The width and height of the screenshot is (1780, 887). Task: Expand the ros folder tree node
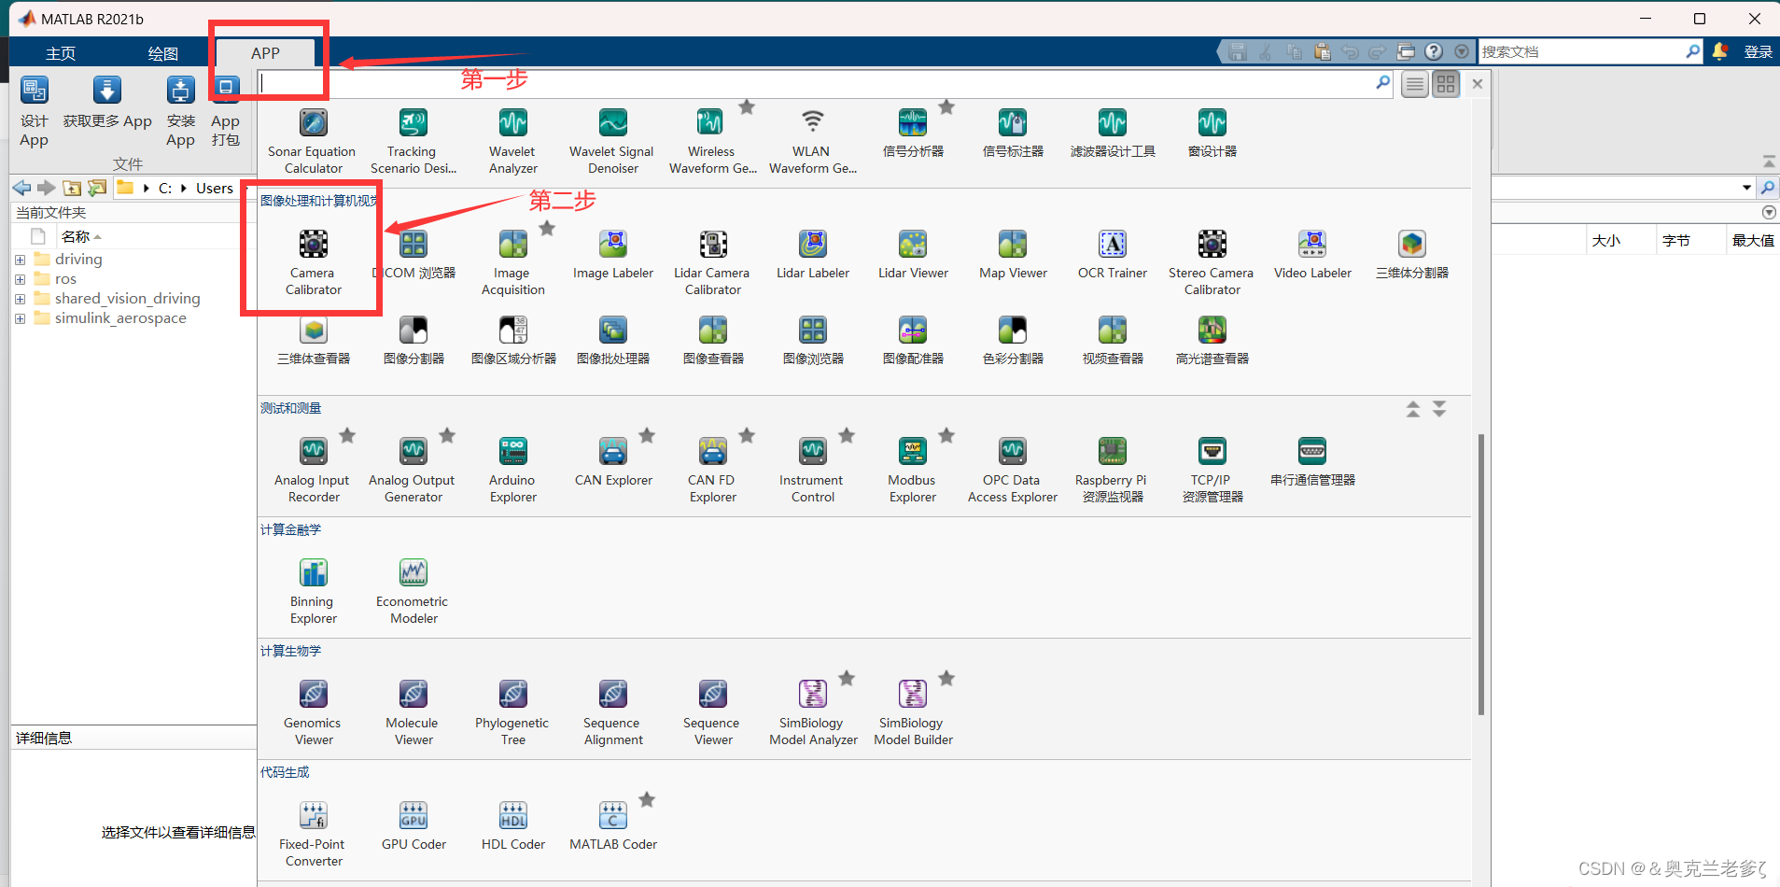[x=20, y=279]
